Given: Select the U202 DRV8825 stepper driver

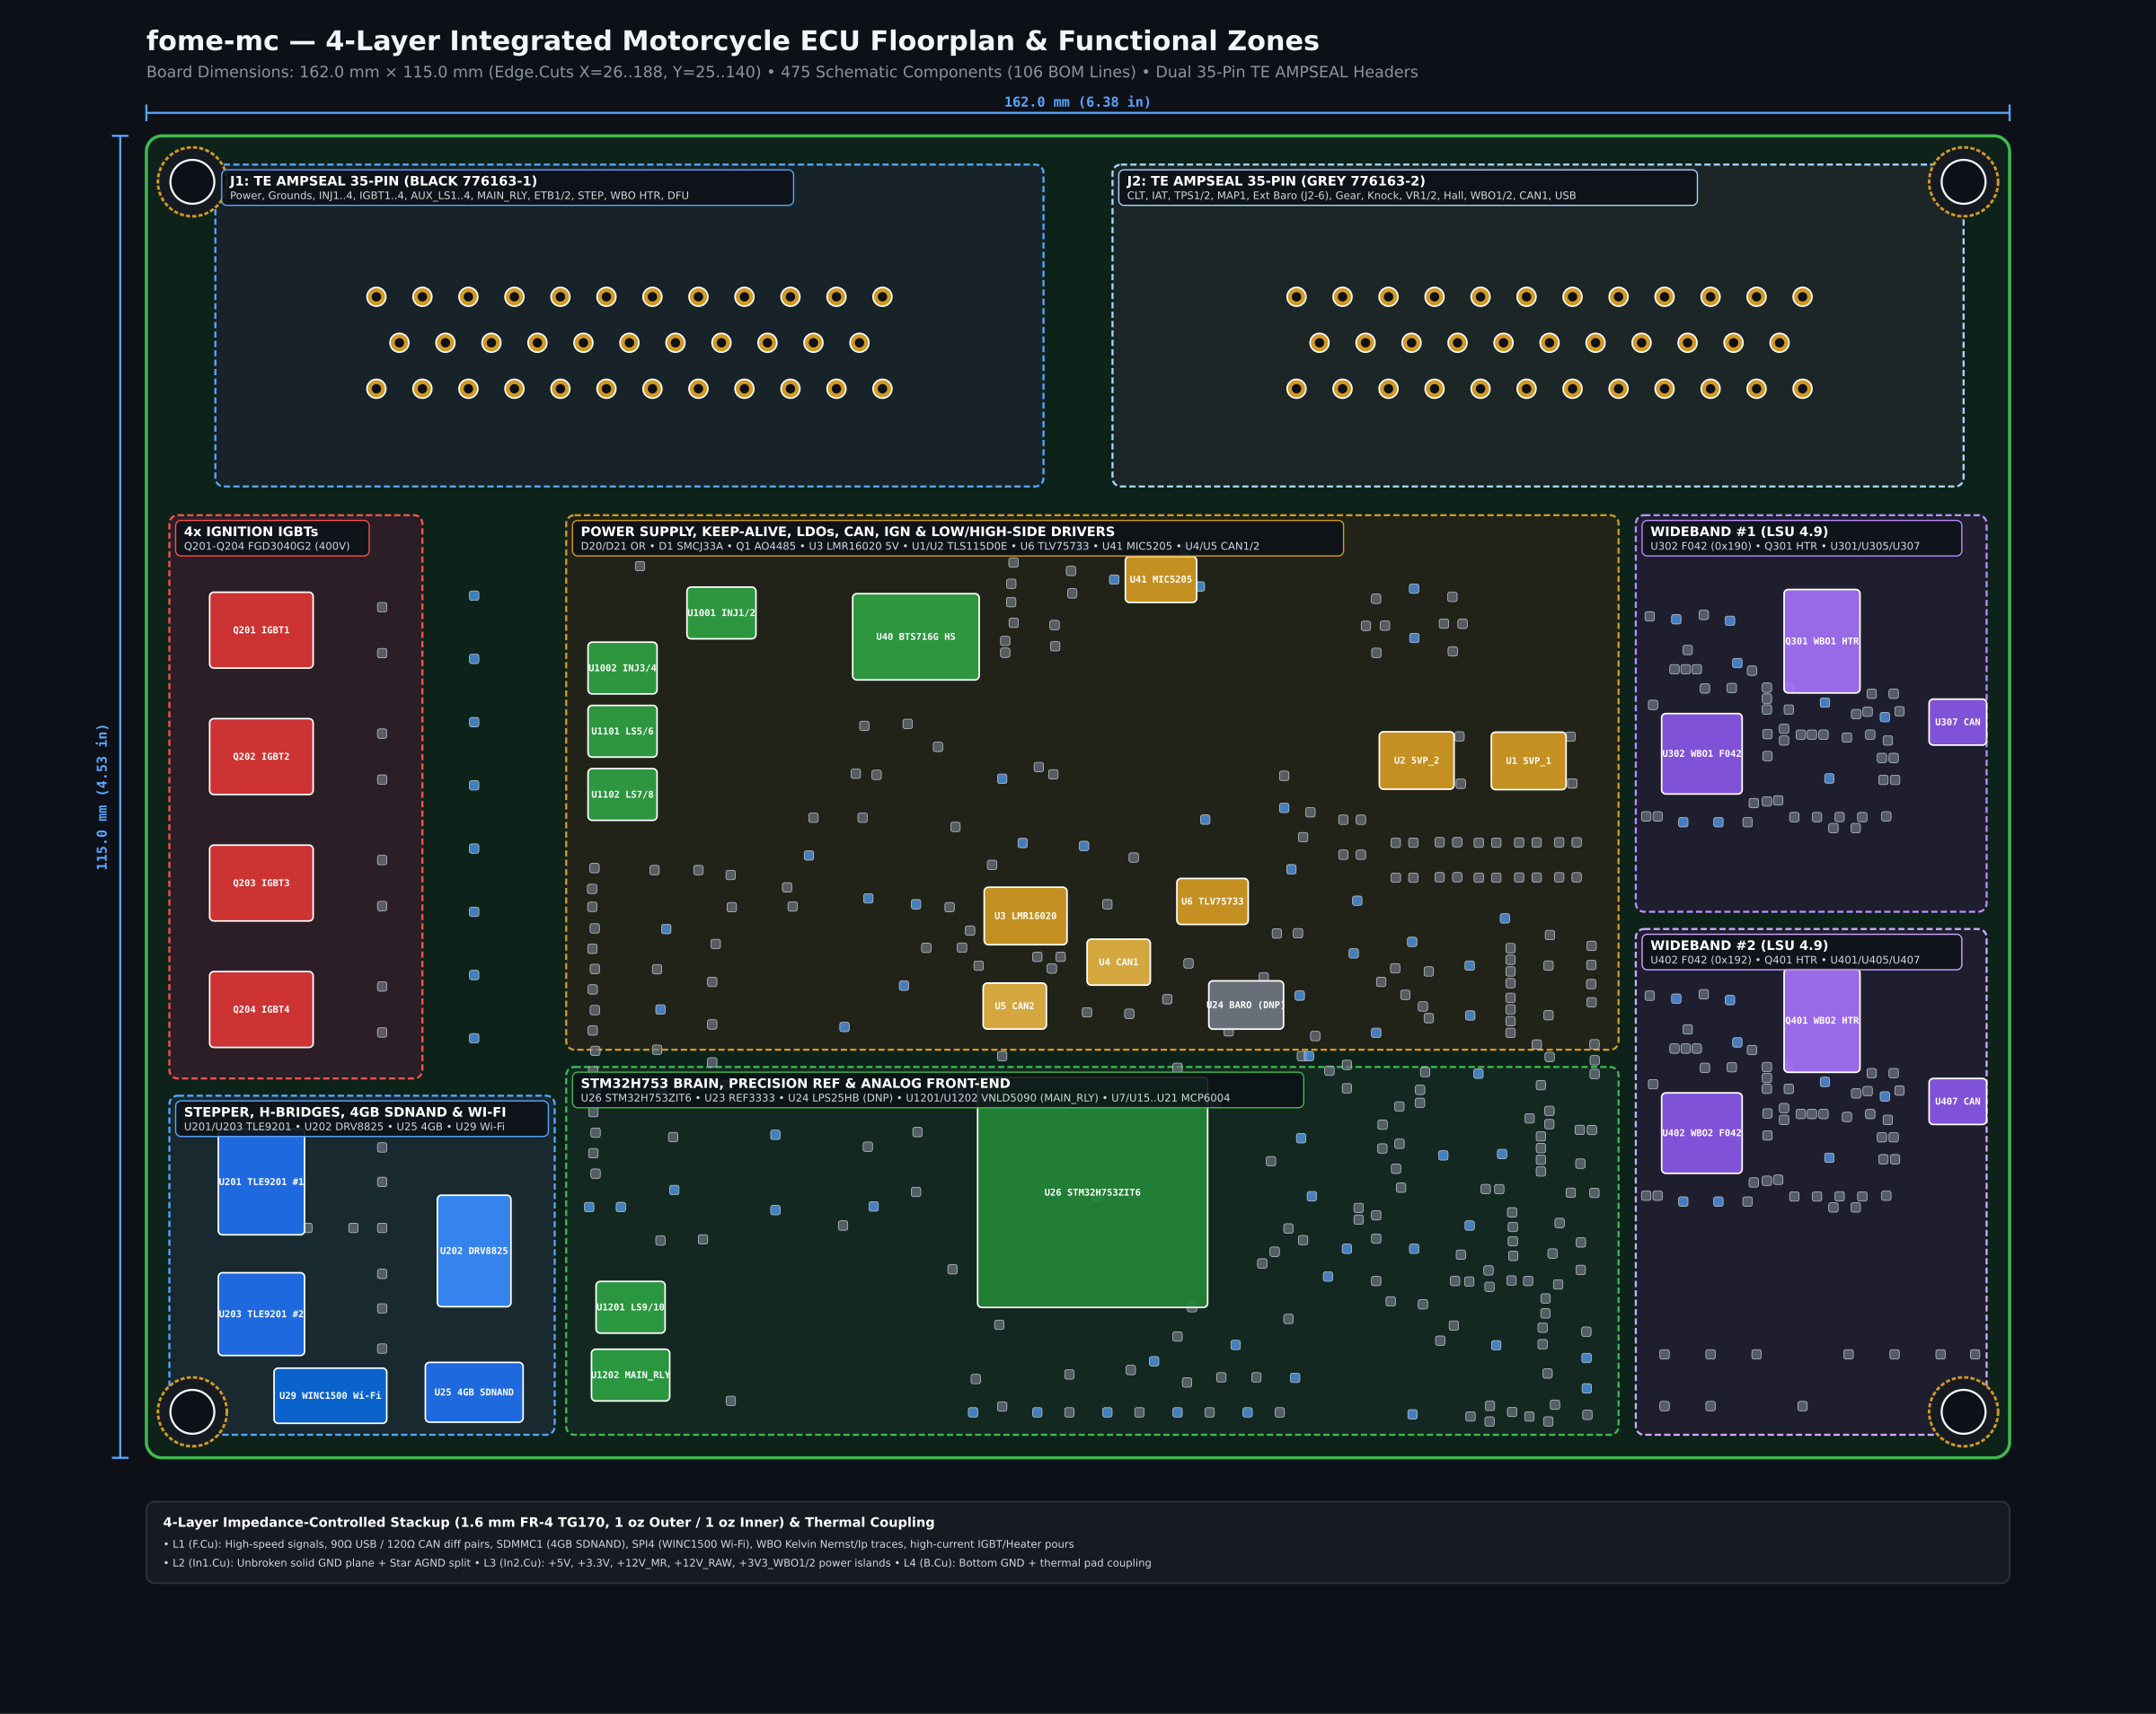Looking at the screenshot, I should click(x=474, y=1251).
